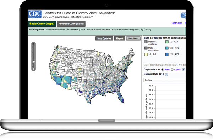Click the View States button

[x=133, y=39]
